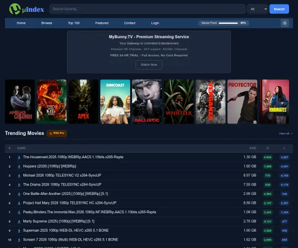Toggle the light/dark theme sun icon
298x248 pixels.
click(x=285, y=23)
